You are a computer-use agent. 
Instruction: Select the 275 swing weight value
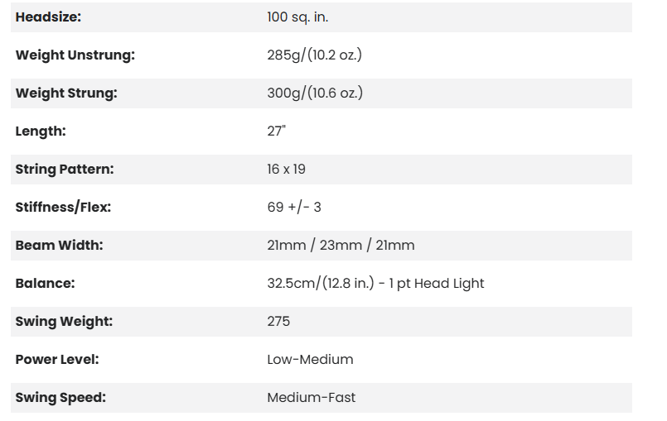click(278, 322)
